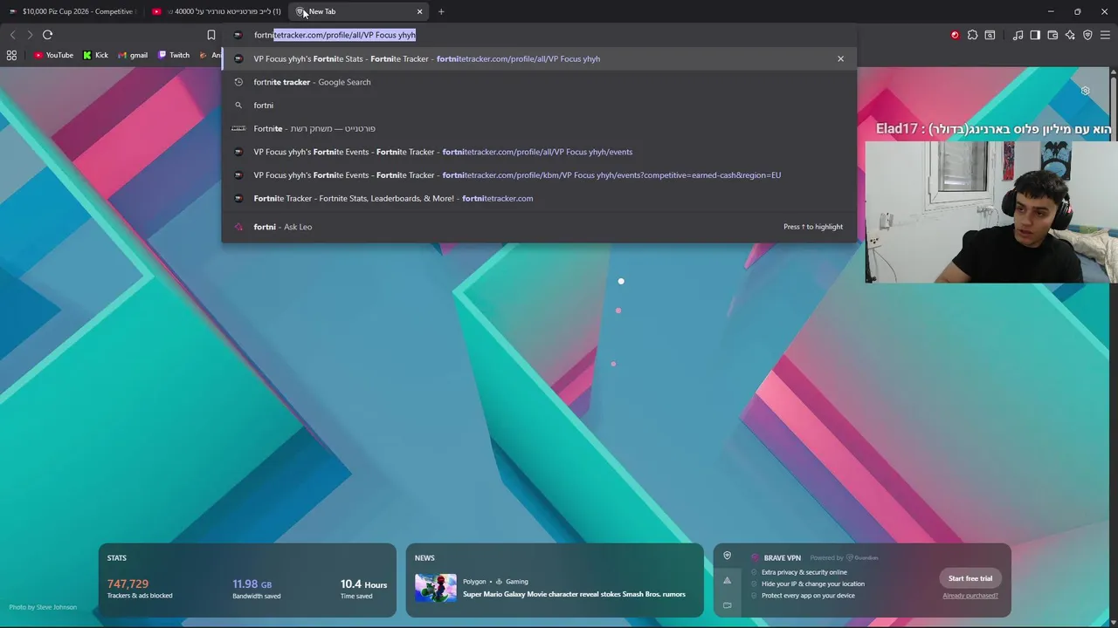The height and width of the screenshot is (628, 1118).
Task: Open the Twitch bookmark
Action: 173,55
